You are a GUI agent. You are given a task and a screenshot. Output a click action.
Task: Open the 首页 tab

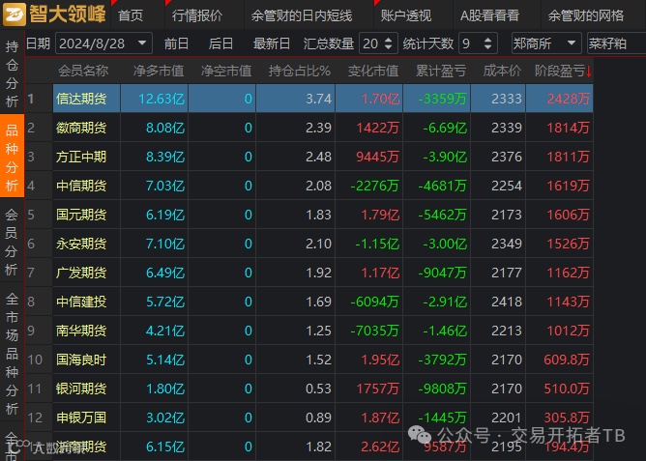point(131,15)
